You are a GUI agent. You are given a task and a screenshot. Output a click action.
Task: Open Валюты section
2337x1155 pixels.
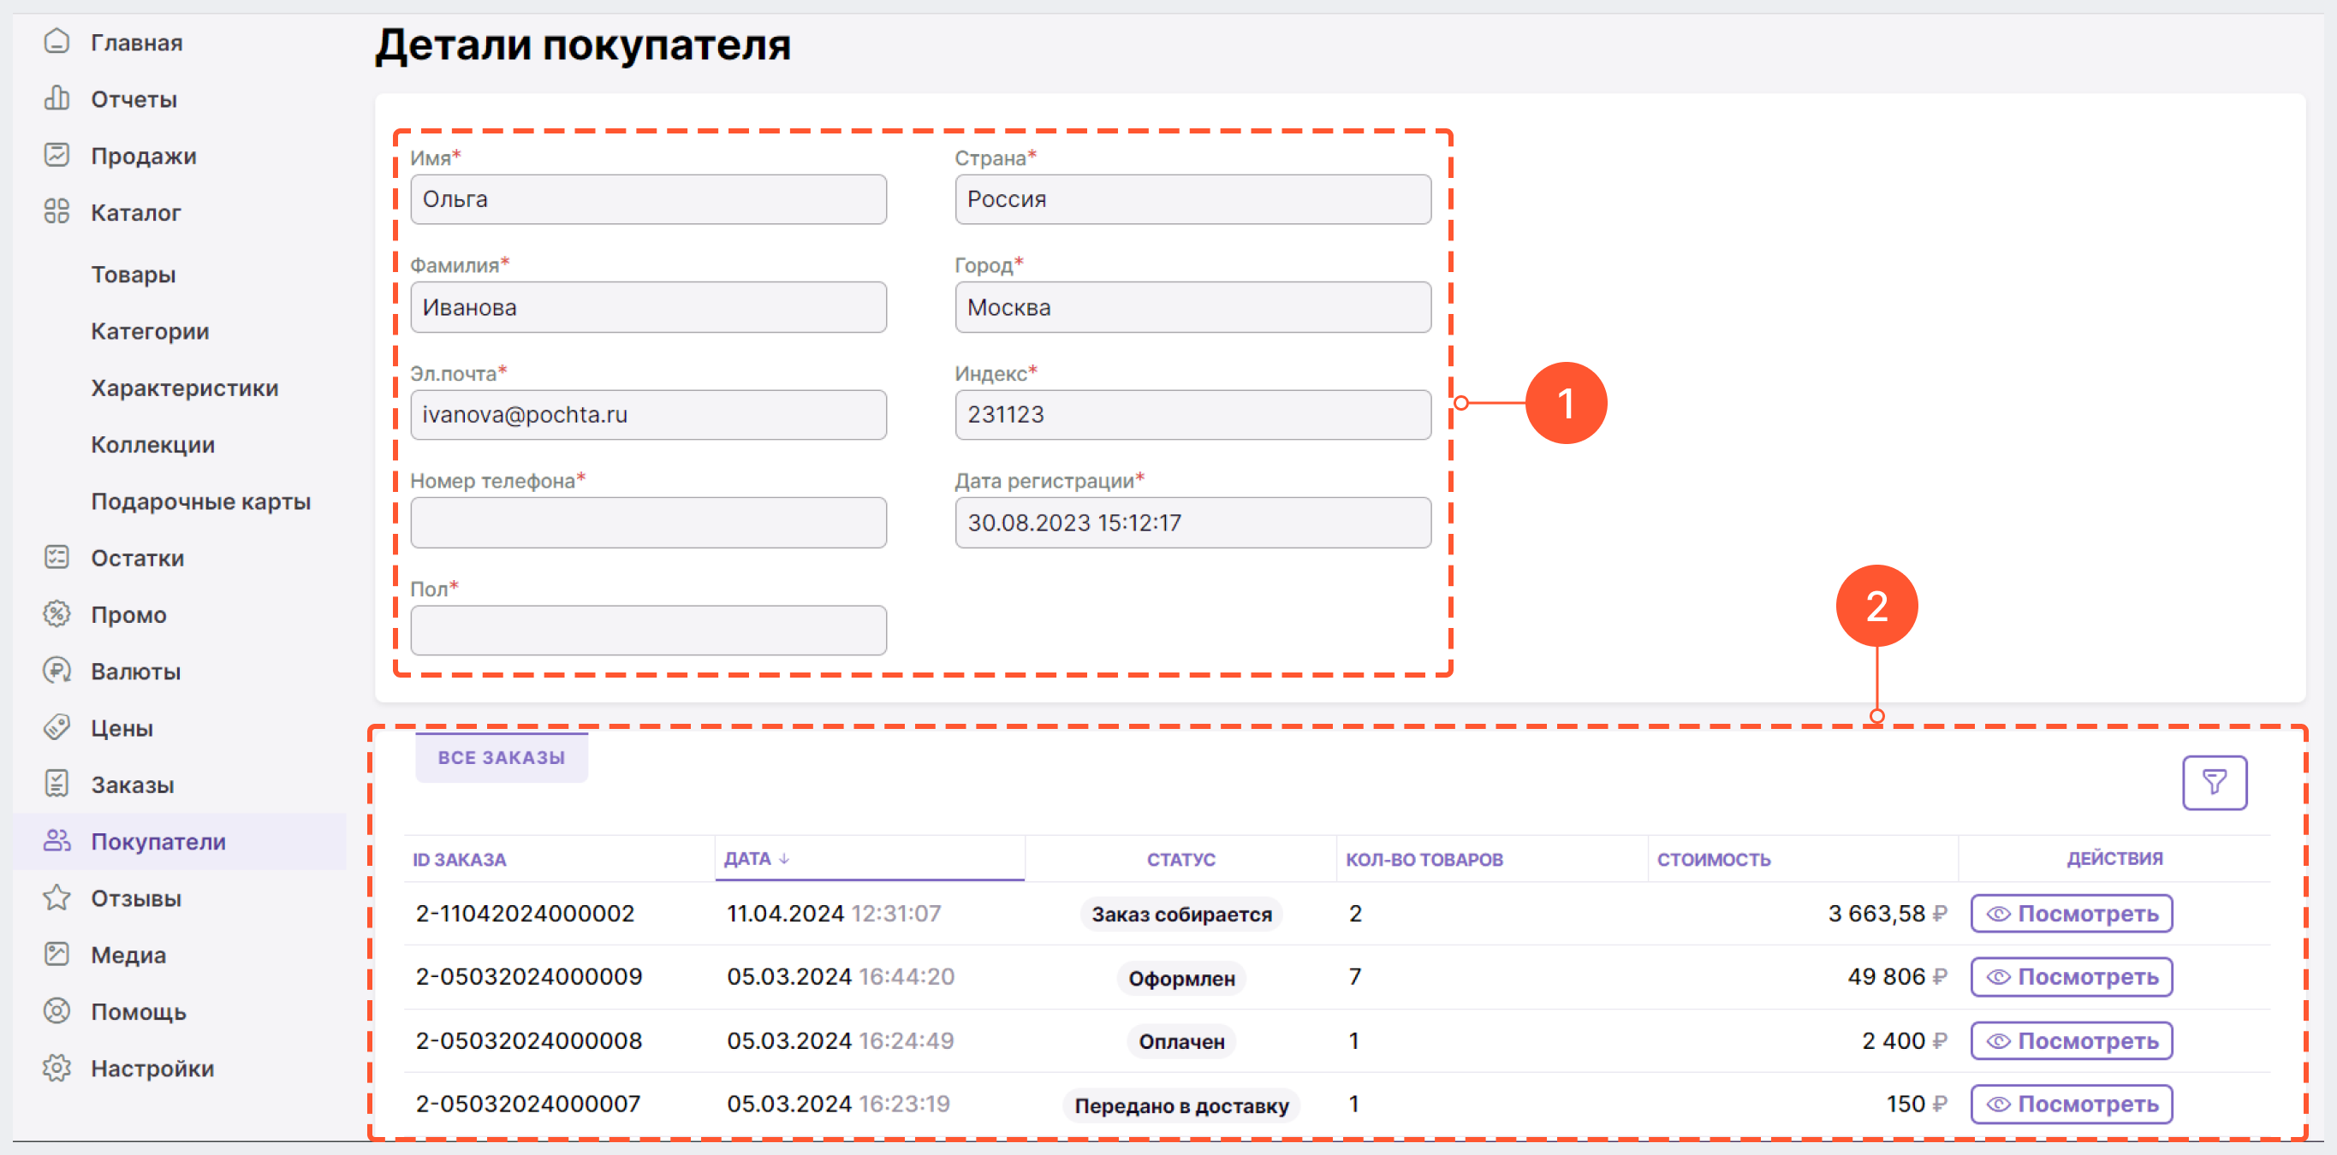pos(135,672)
